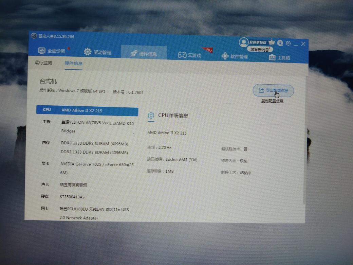Select second DDR3 1333 SDRAM (4096MB) row
353x265 pixels.
(94, 152)
